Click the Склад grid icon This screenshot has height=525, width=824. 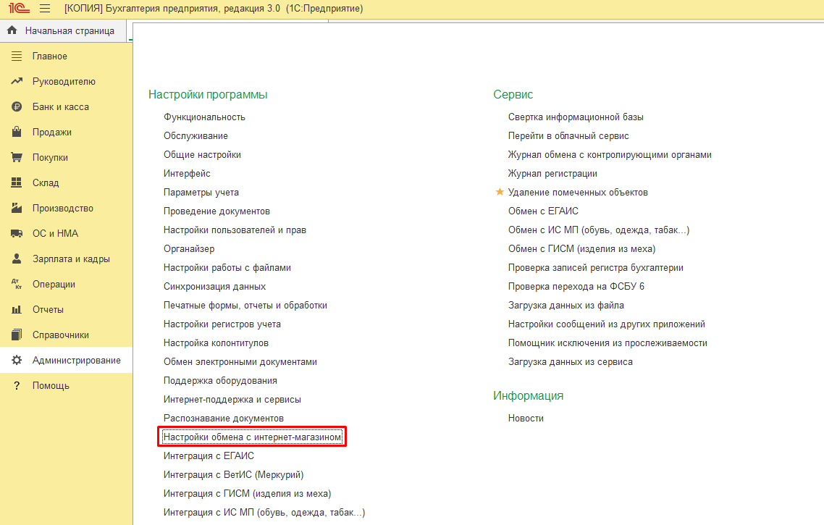tap(17, 182)
